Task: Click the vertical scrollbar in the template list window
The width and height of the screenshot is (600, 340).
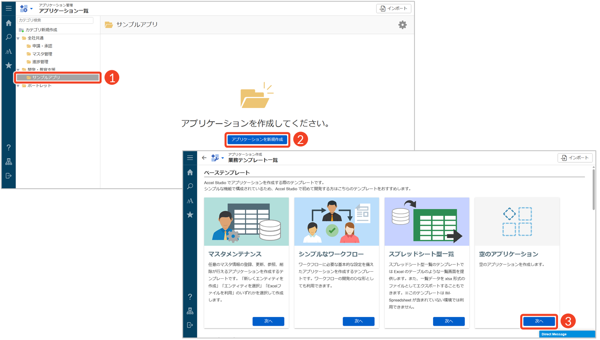Action: pos(593,189)
